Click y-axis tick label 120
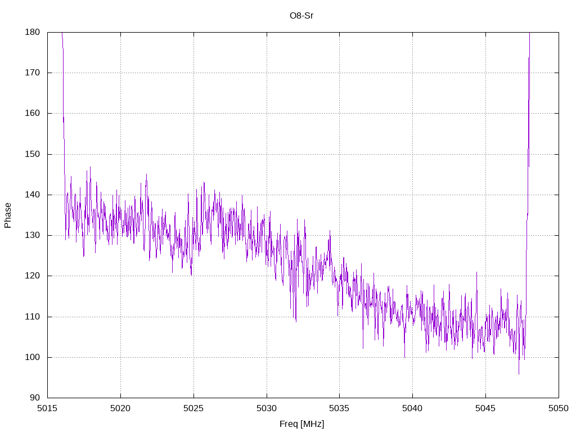The width and height of the screenshot is (576, 432). point(32,276)
